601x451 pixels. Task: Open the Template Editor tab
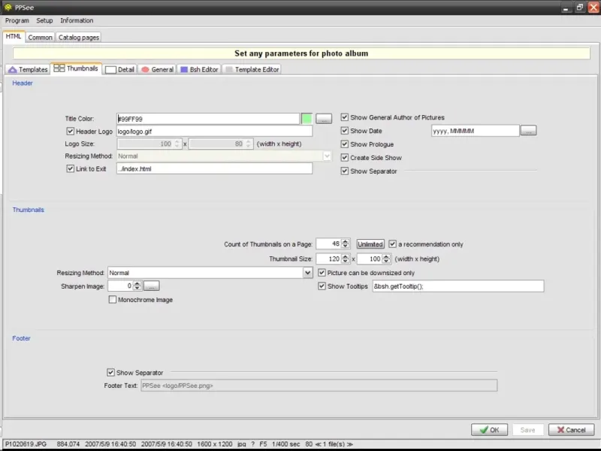tap(252, 69)
